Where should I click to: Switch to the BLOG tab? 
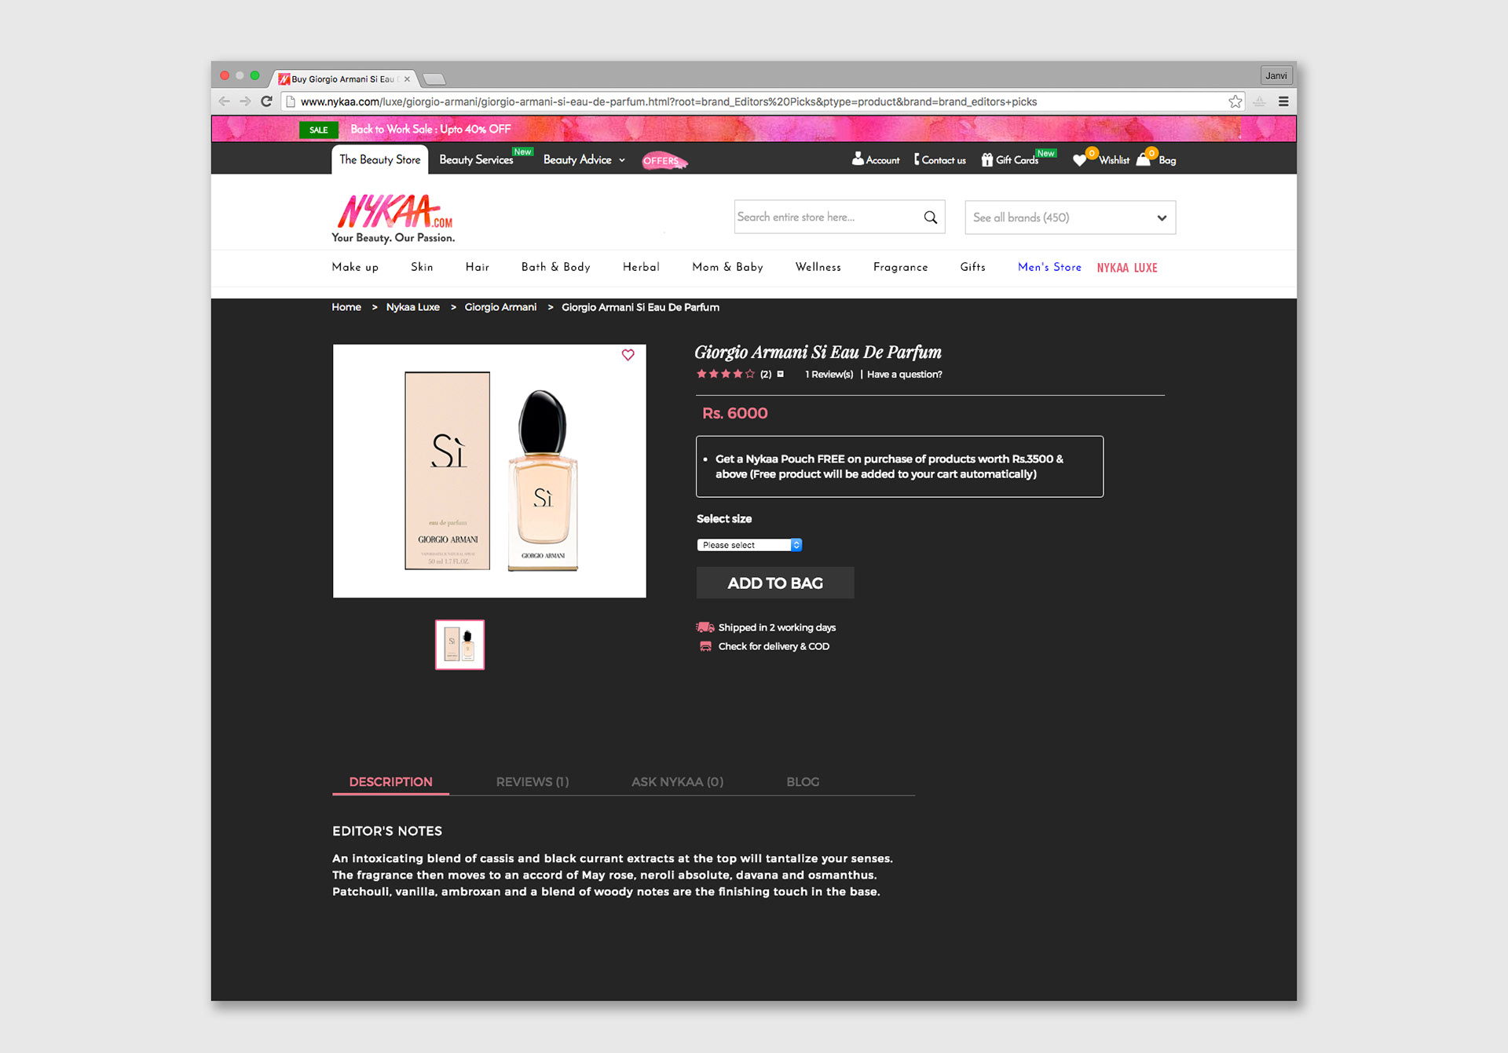pos(803,782)
